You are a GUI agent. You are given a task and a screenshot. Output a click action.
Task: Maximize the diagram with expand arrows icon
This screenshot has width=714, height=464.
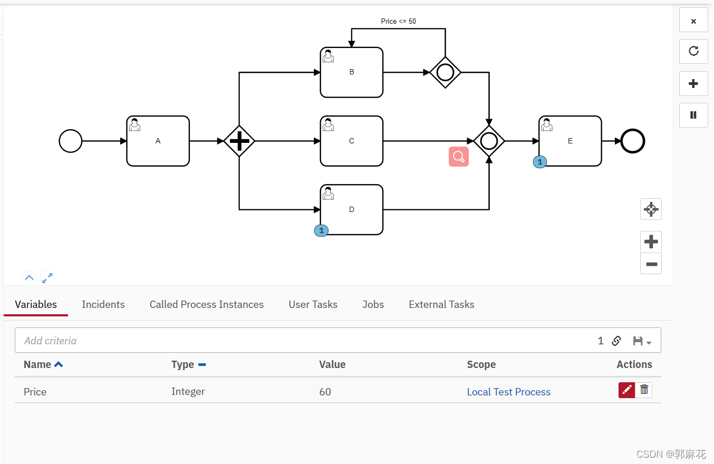47,278
